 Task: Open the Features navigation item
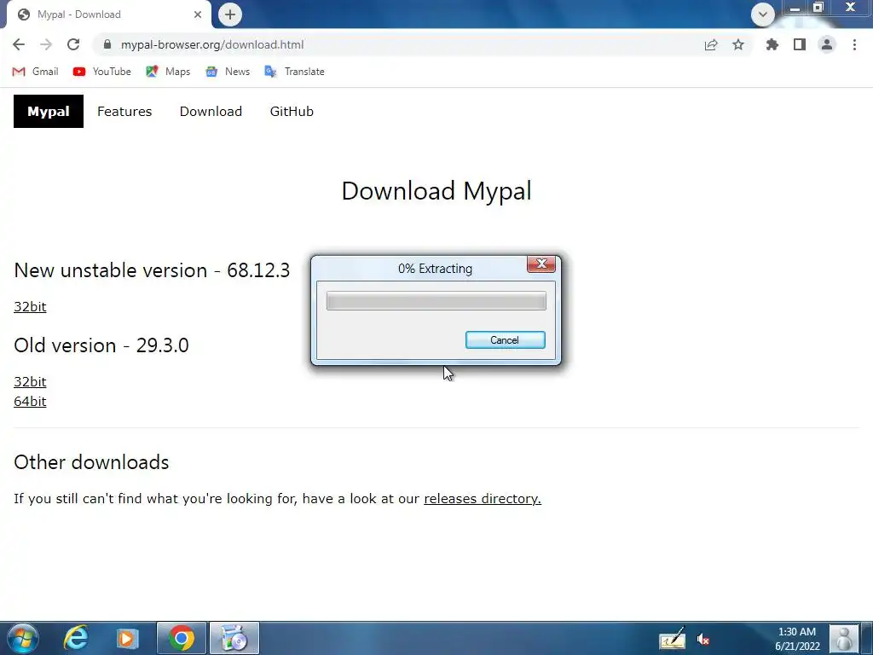(124, 112)
